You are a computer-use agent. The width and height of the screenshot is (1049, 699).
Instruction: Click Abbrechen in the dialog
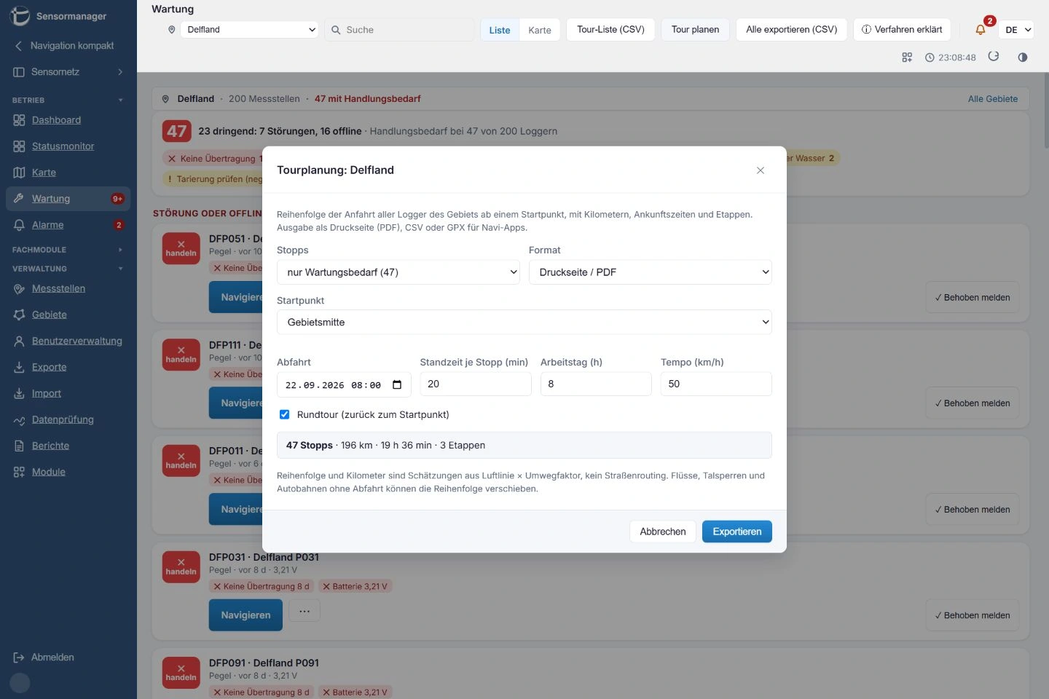click(x=663, y=532)
